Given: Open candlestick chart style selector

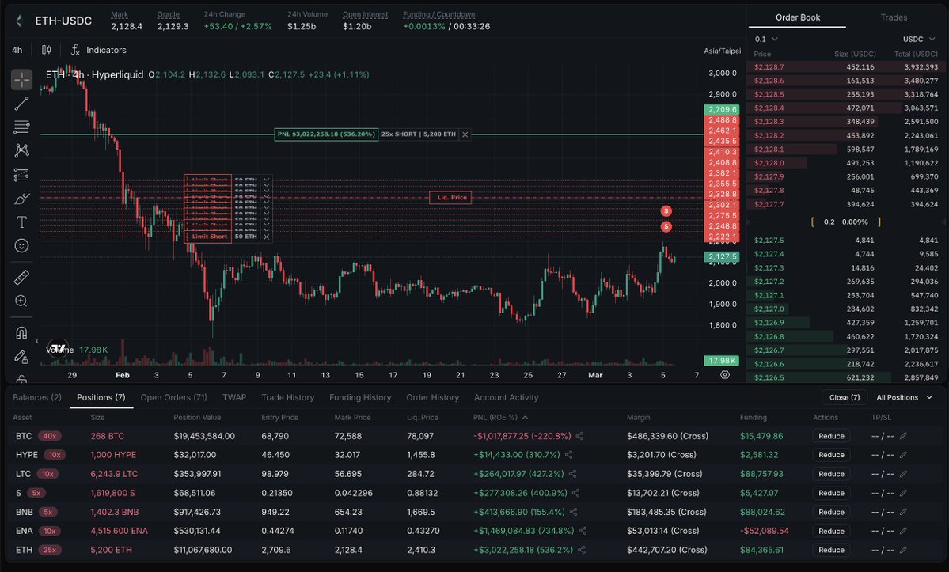Looking at the screenshot, I should [x=46, y=50].
